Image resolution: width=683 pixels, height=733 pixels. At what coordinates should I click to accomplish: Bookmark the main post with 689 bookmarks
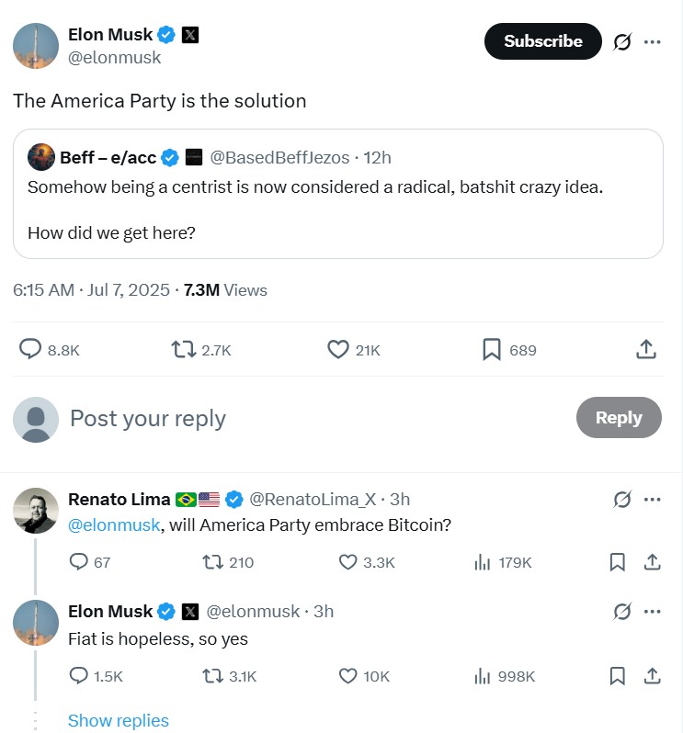[x=492, y=350]
